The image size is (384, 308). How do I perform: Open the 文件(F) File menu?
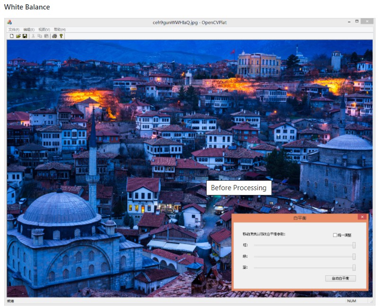14,29
